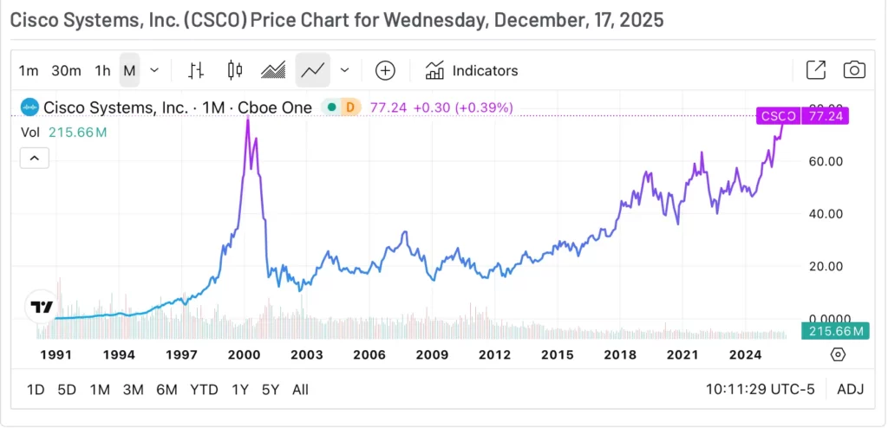Select the 5Y date range
Viewport: 888px width, 428px height.
pyautogui.click(x=271, y=389)
